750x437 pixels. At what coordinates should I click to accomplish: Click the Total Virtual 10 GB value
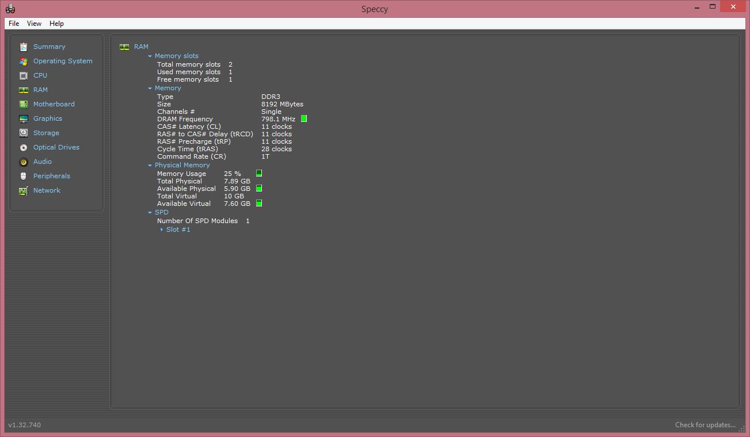click(x=234, y=196)
